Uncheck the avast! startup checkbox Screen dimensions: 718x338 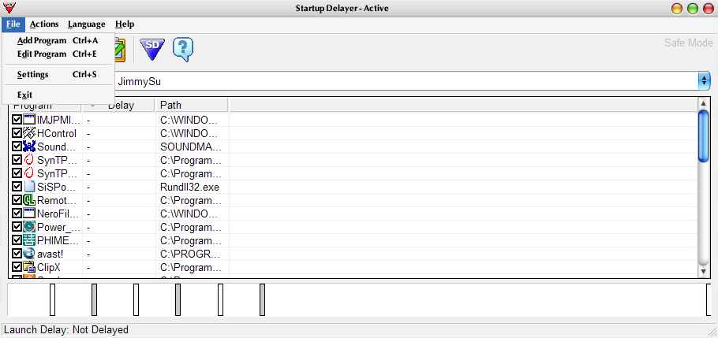coord(17,254)
